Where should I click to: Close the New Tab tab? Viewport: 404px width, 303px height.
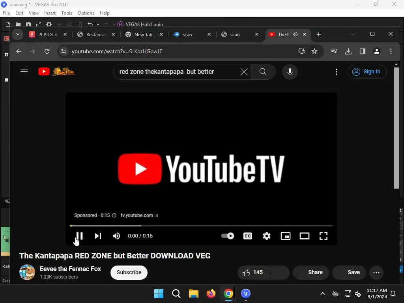point(161,34)
